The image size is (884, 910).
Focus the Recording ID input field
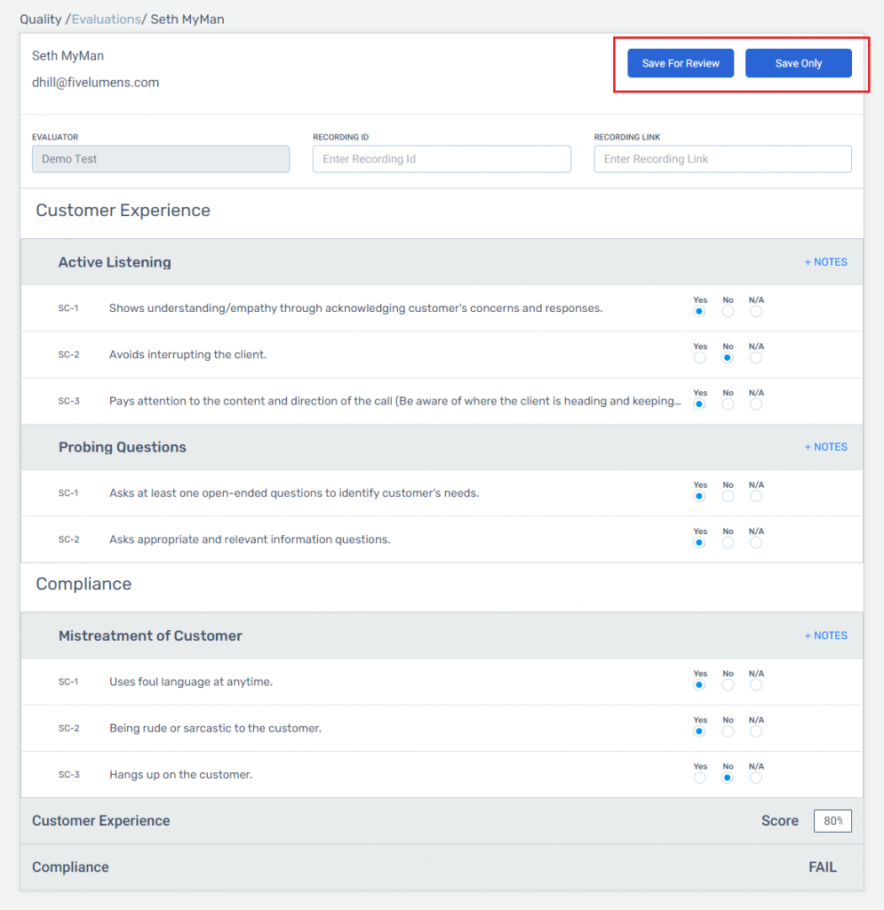pos(442,159)
